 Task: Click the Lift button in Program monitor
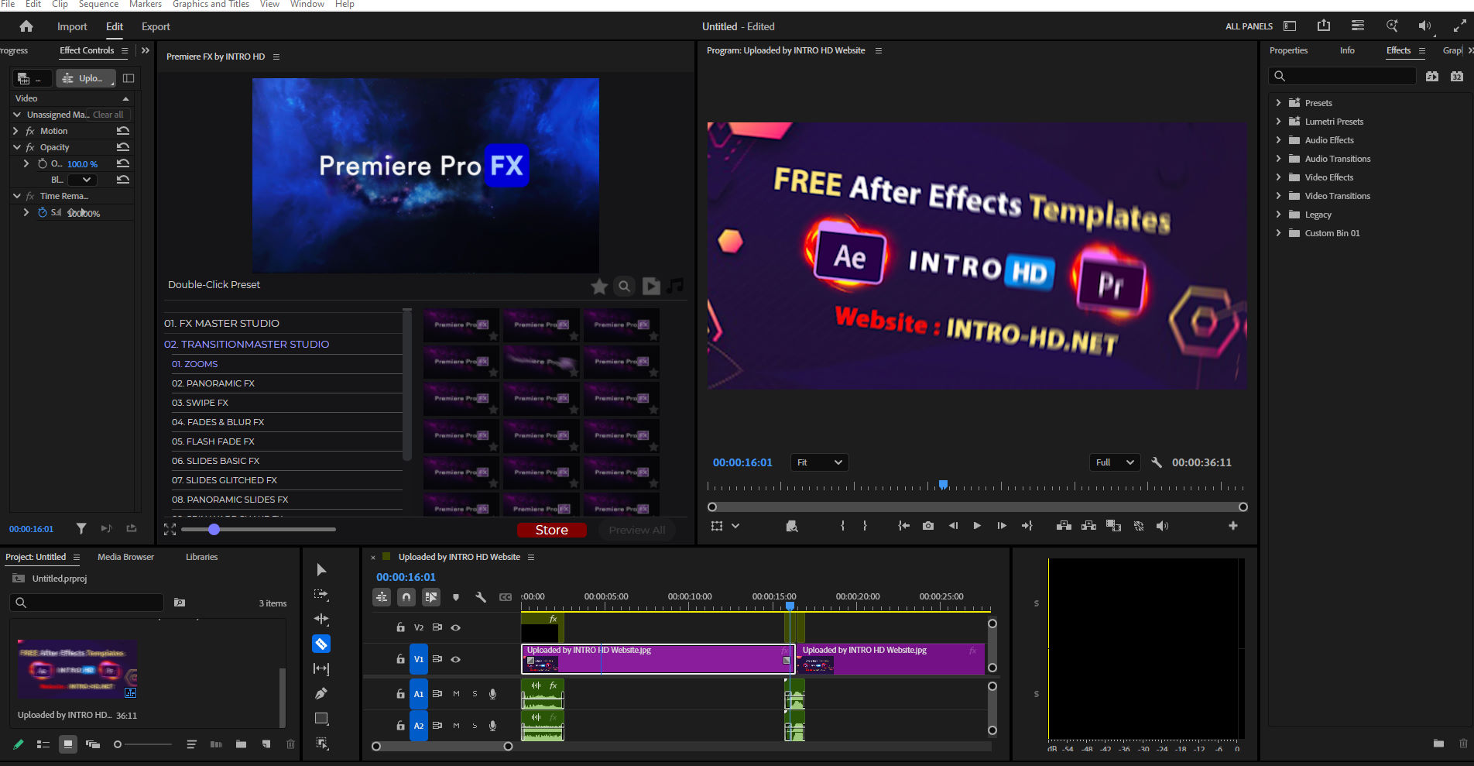1064,526
